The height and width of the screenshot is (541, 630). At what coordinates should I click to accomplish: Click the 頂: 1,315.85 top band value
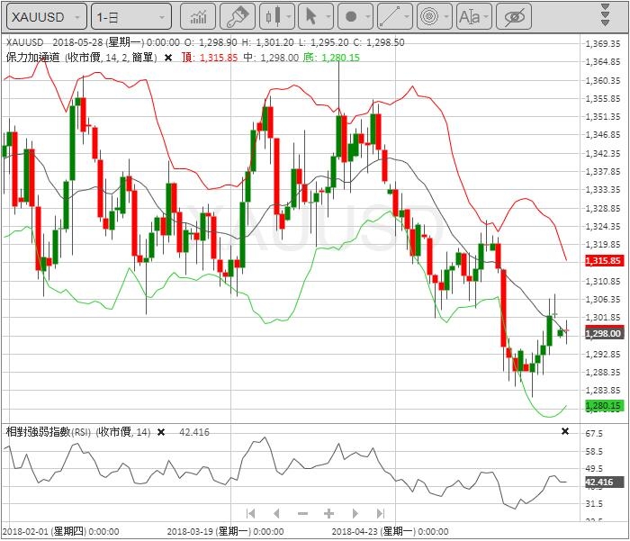(x=210, y=58)
